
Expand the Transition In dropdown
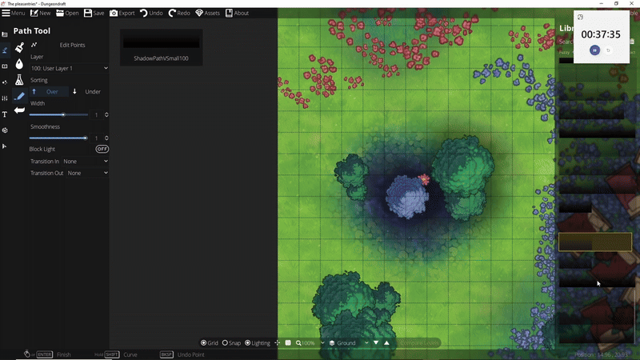(86, 162)
